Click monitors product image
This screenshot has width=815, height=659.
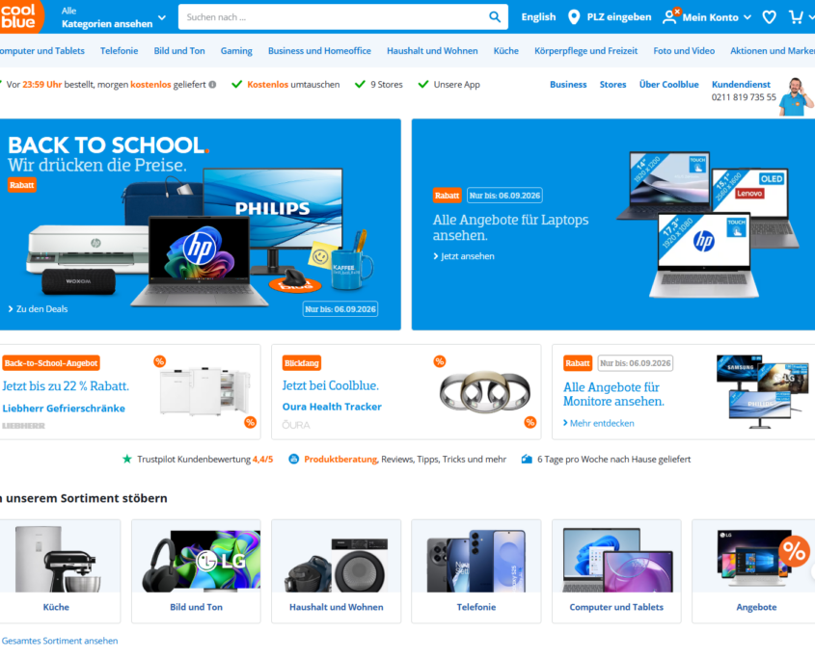(762, 391)
